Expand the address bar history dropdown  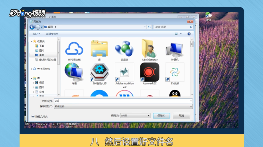145,27
